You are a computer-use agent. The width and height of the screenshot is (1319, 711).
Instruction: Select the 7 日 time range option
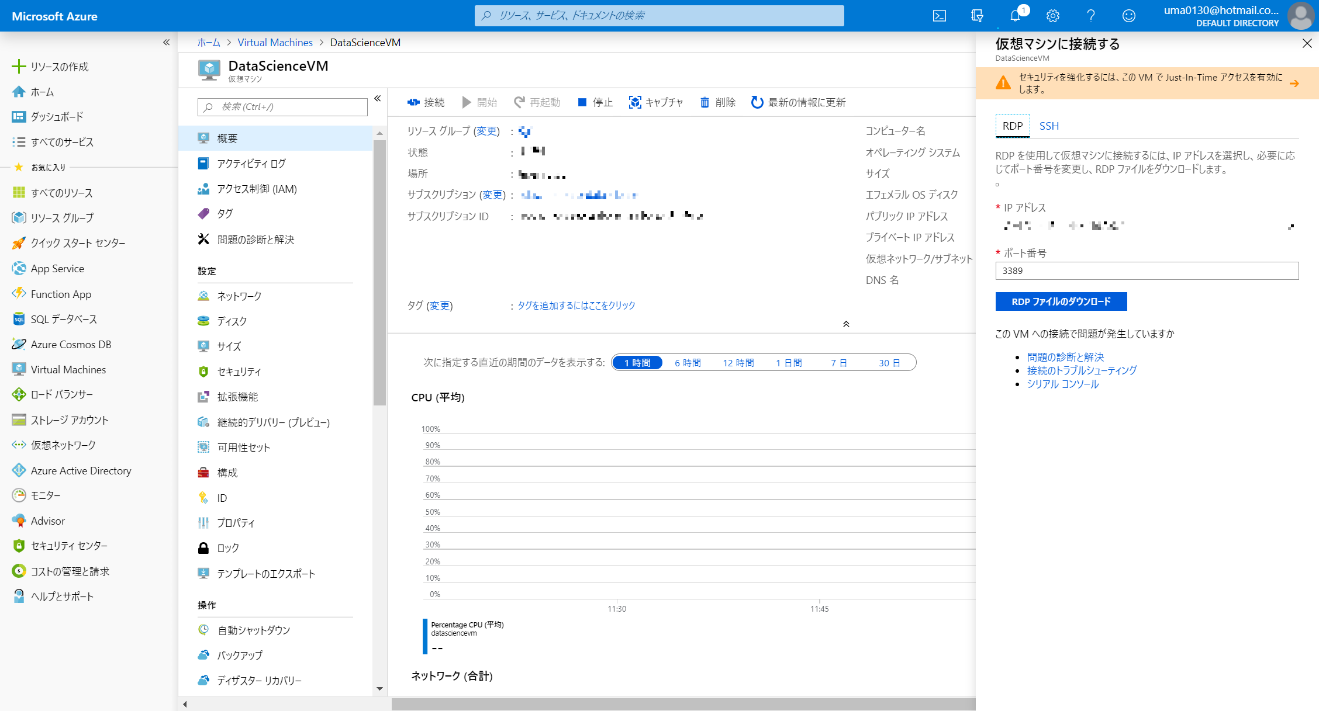(x=838, y=363)
